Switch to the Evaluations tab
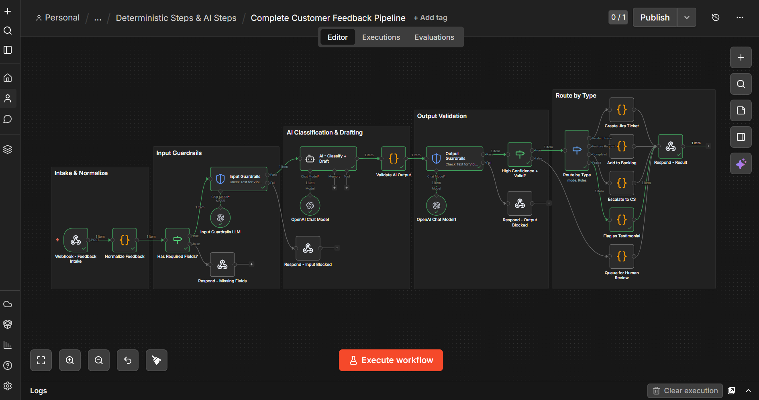 click(x=434, y=37)
